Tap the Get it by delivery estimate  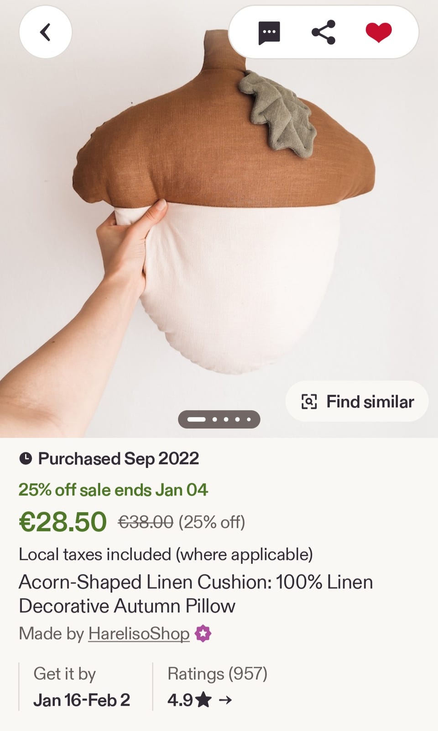65,674
